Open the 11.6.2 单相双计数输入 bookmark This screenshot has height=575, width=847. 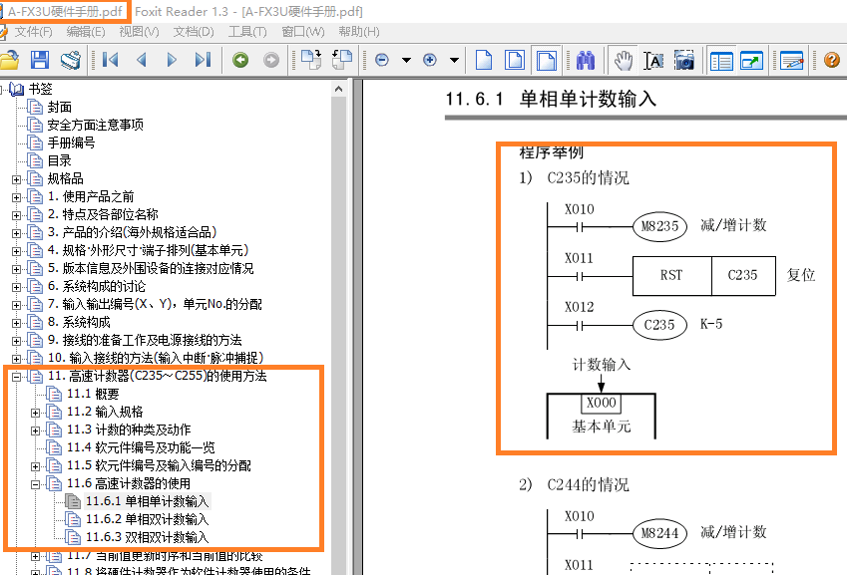coord(147,519)
